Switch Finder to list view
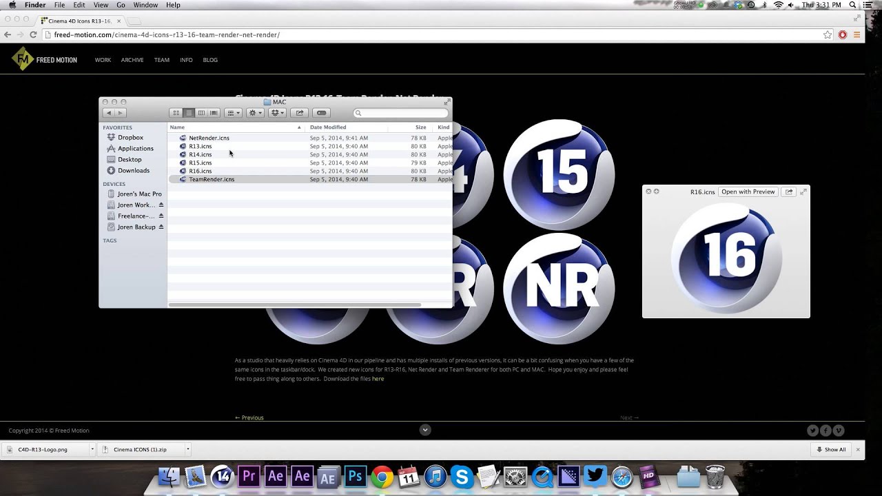This screenshot has width=882, height=496. click(188, 113)
